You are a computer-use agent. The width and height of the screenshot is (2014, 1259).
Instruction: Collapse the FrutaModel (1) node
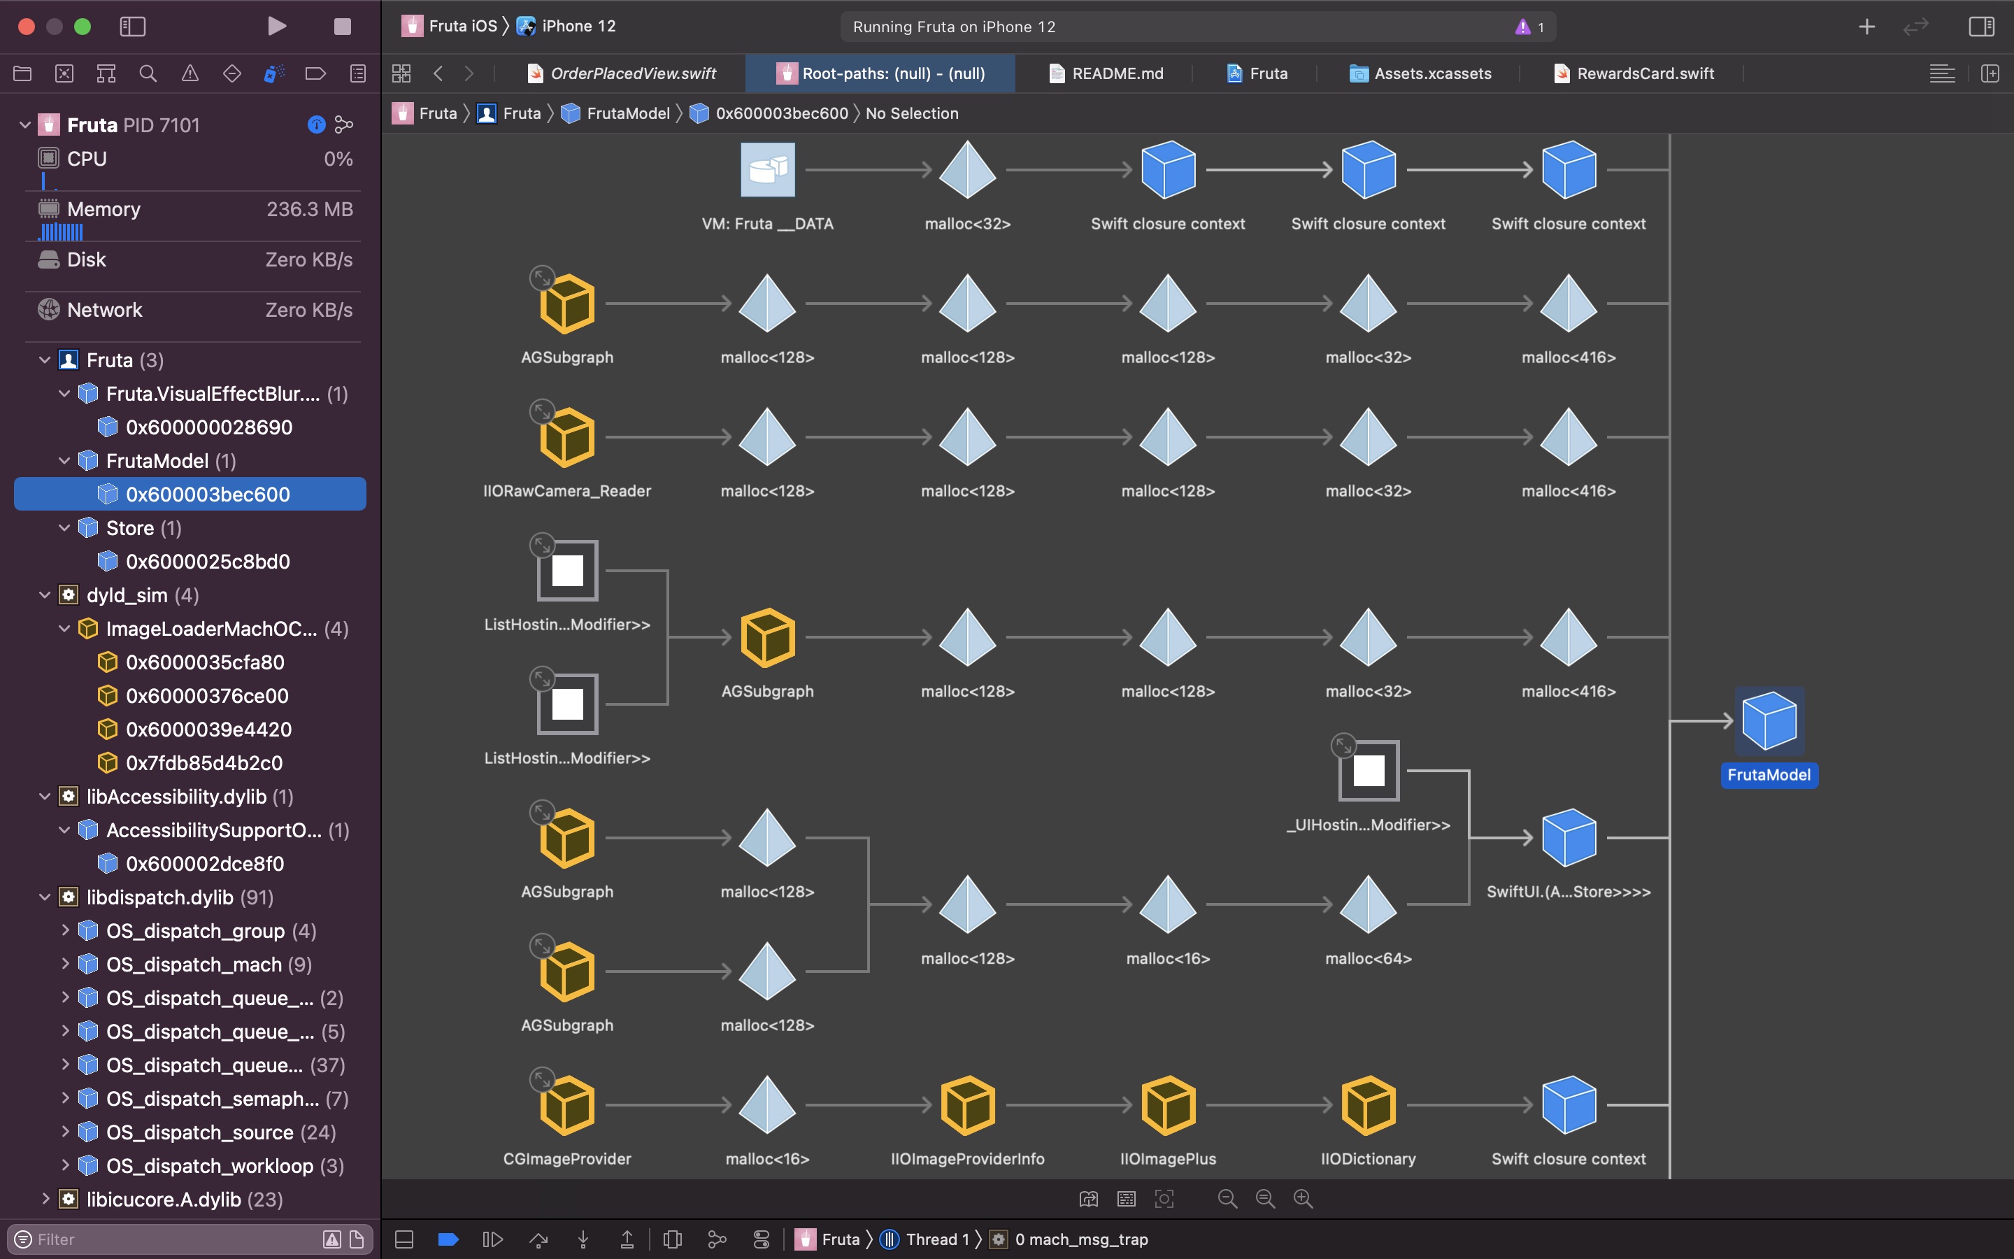pyautogui.click(x=64, y=460)
